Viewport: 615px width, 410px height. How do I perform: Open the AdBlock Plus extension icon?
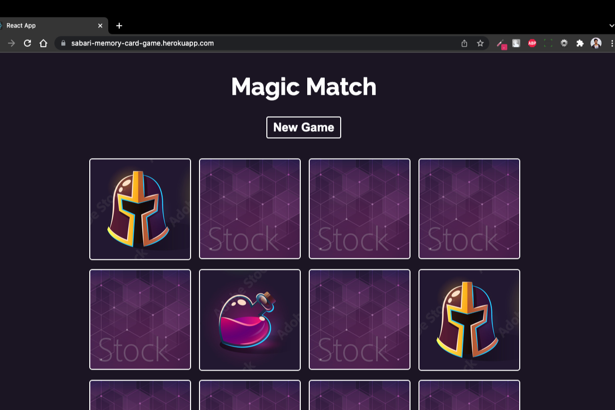(x=532, y=43)
